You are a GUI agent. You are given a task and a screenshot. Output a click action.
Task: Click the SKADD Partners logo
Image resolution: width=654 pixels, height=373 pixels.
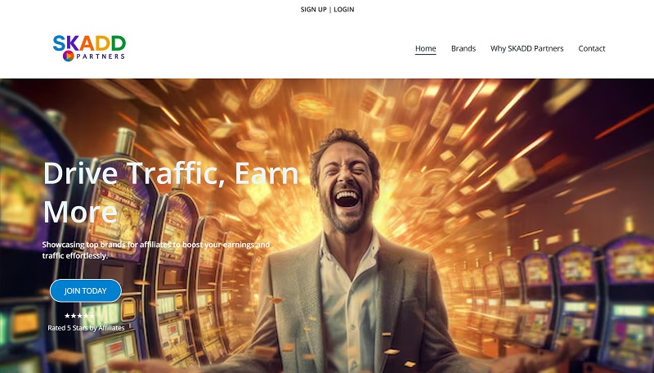[x=89, y=48]
